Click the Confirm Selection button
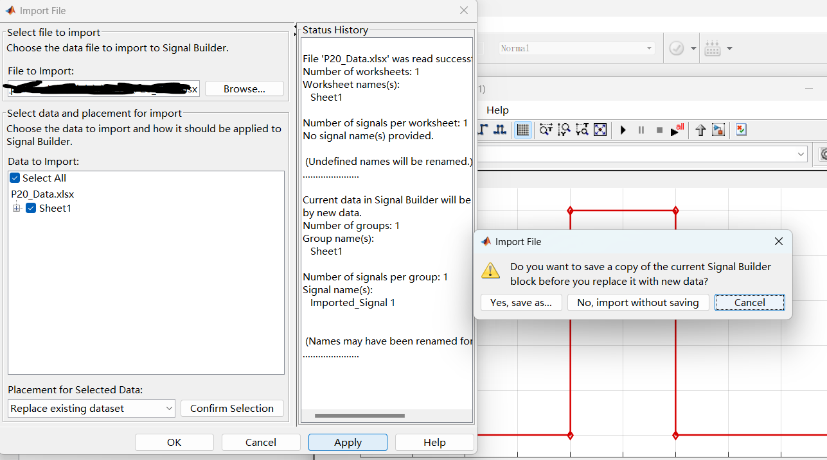 coord(232,408)
